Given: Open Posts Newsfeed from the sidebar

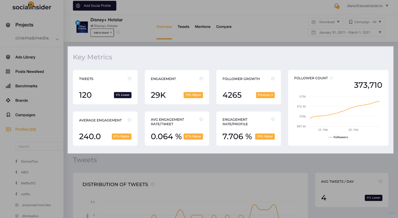Looking at the screenshot, I should [29, 71].
